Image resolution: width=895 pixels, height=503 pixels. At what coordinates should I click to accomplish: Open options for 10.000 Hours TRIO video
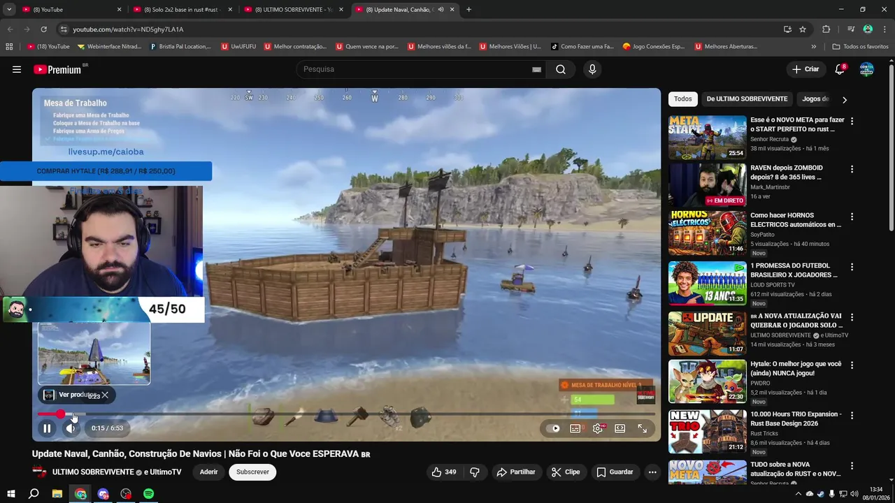[x=852, y=415]
